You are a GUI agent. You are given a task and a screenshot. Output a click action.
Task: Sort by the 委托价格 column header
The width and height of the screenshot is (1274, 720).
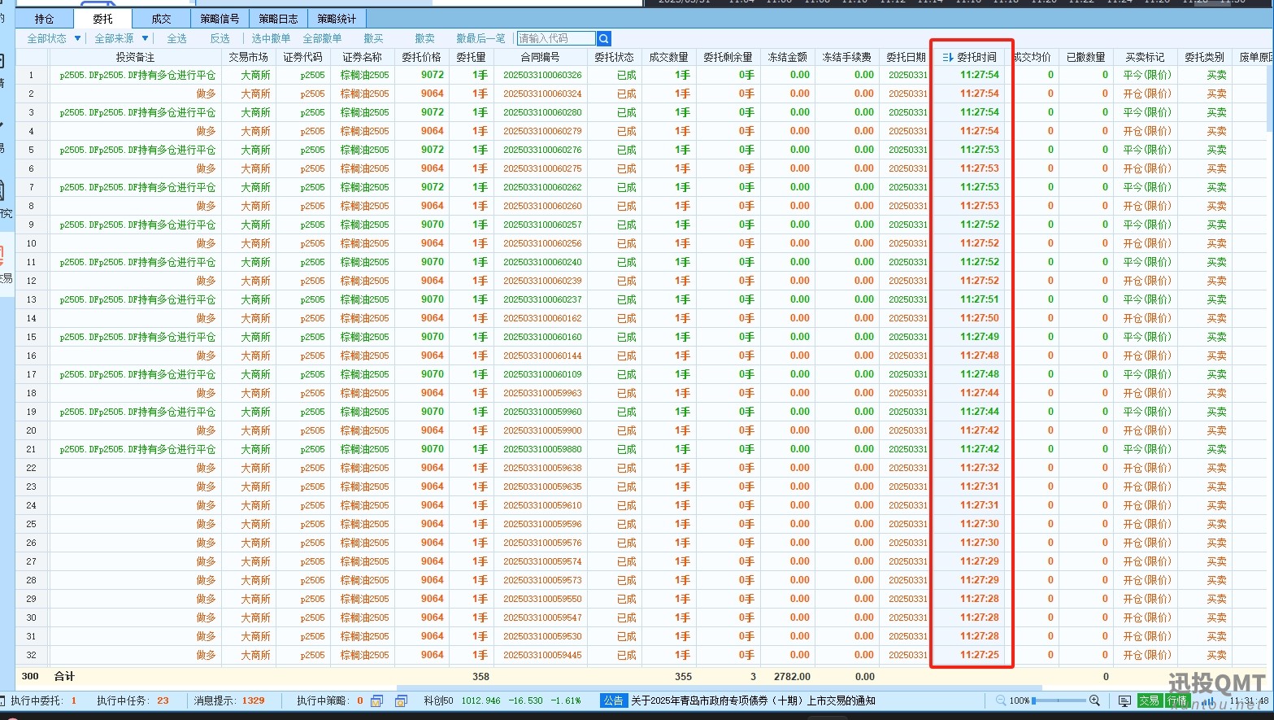coord(421,57)
